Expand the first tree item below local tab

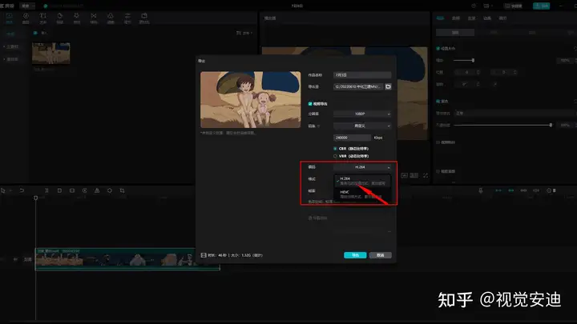pyautogui.click(x=11, y=46)
